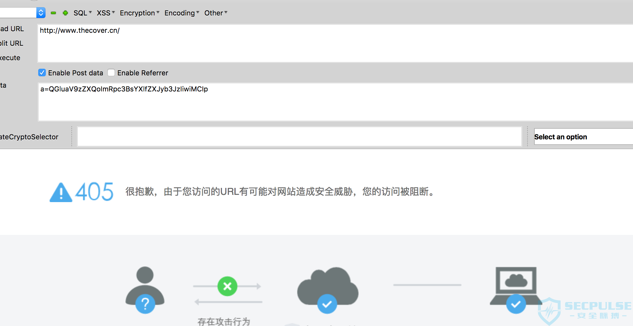Viewport: 633px width, 326px height.
Task: Click into the post data text field
Action: click(335, 102)
